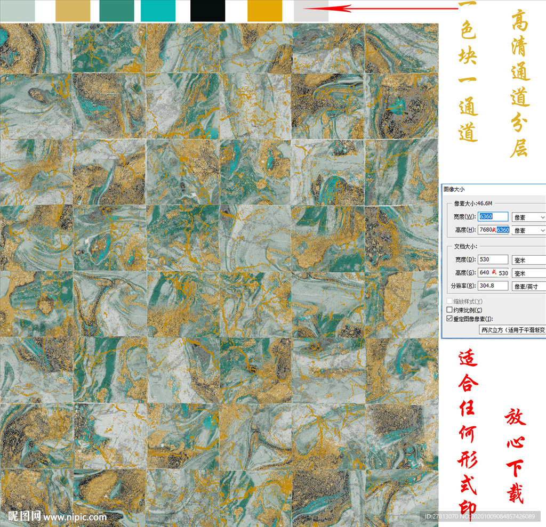546x527 pixels.
Task: Choose the dark teal green swatch
Action: pos(117,11)
